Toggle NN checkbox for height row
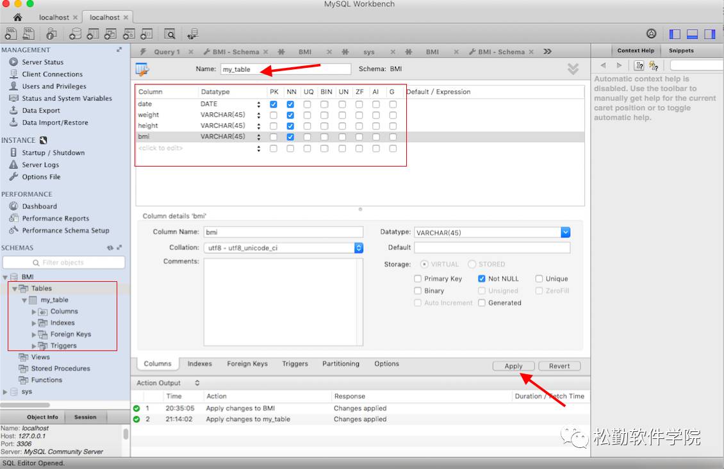 [x=290, y=126]
